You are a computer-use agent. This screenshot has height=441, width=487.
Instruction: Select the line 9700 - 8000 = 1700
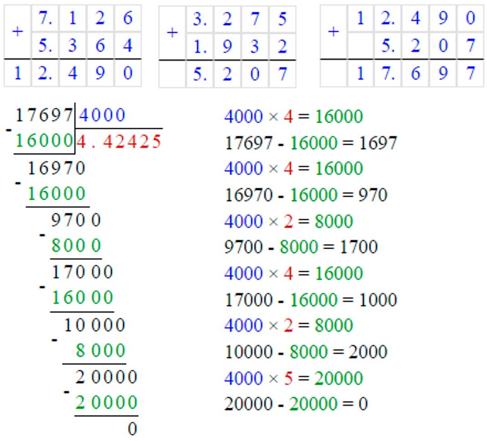(301, 247)
